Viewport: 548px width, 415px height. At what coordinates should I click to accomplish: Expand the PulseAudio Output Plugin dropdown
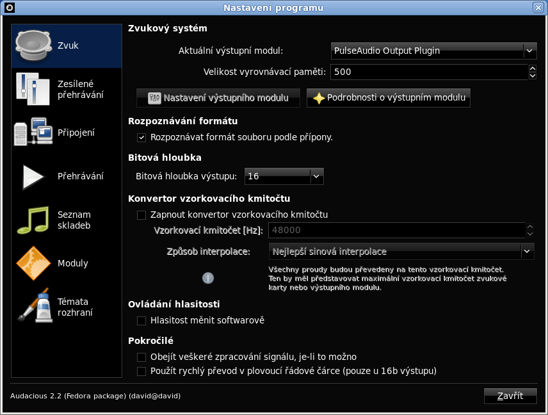pyautogui.click(x=433, y=51)
